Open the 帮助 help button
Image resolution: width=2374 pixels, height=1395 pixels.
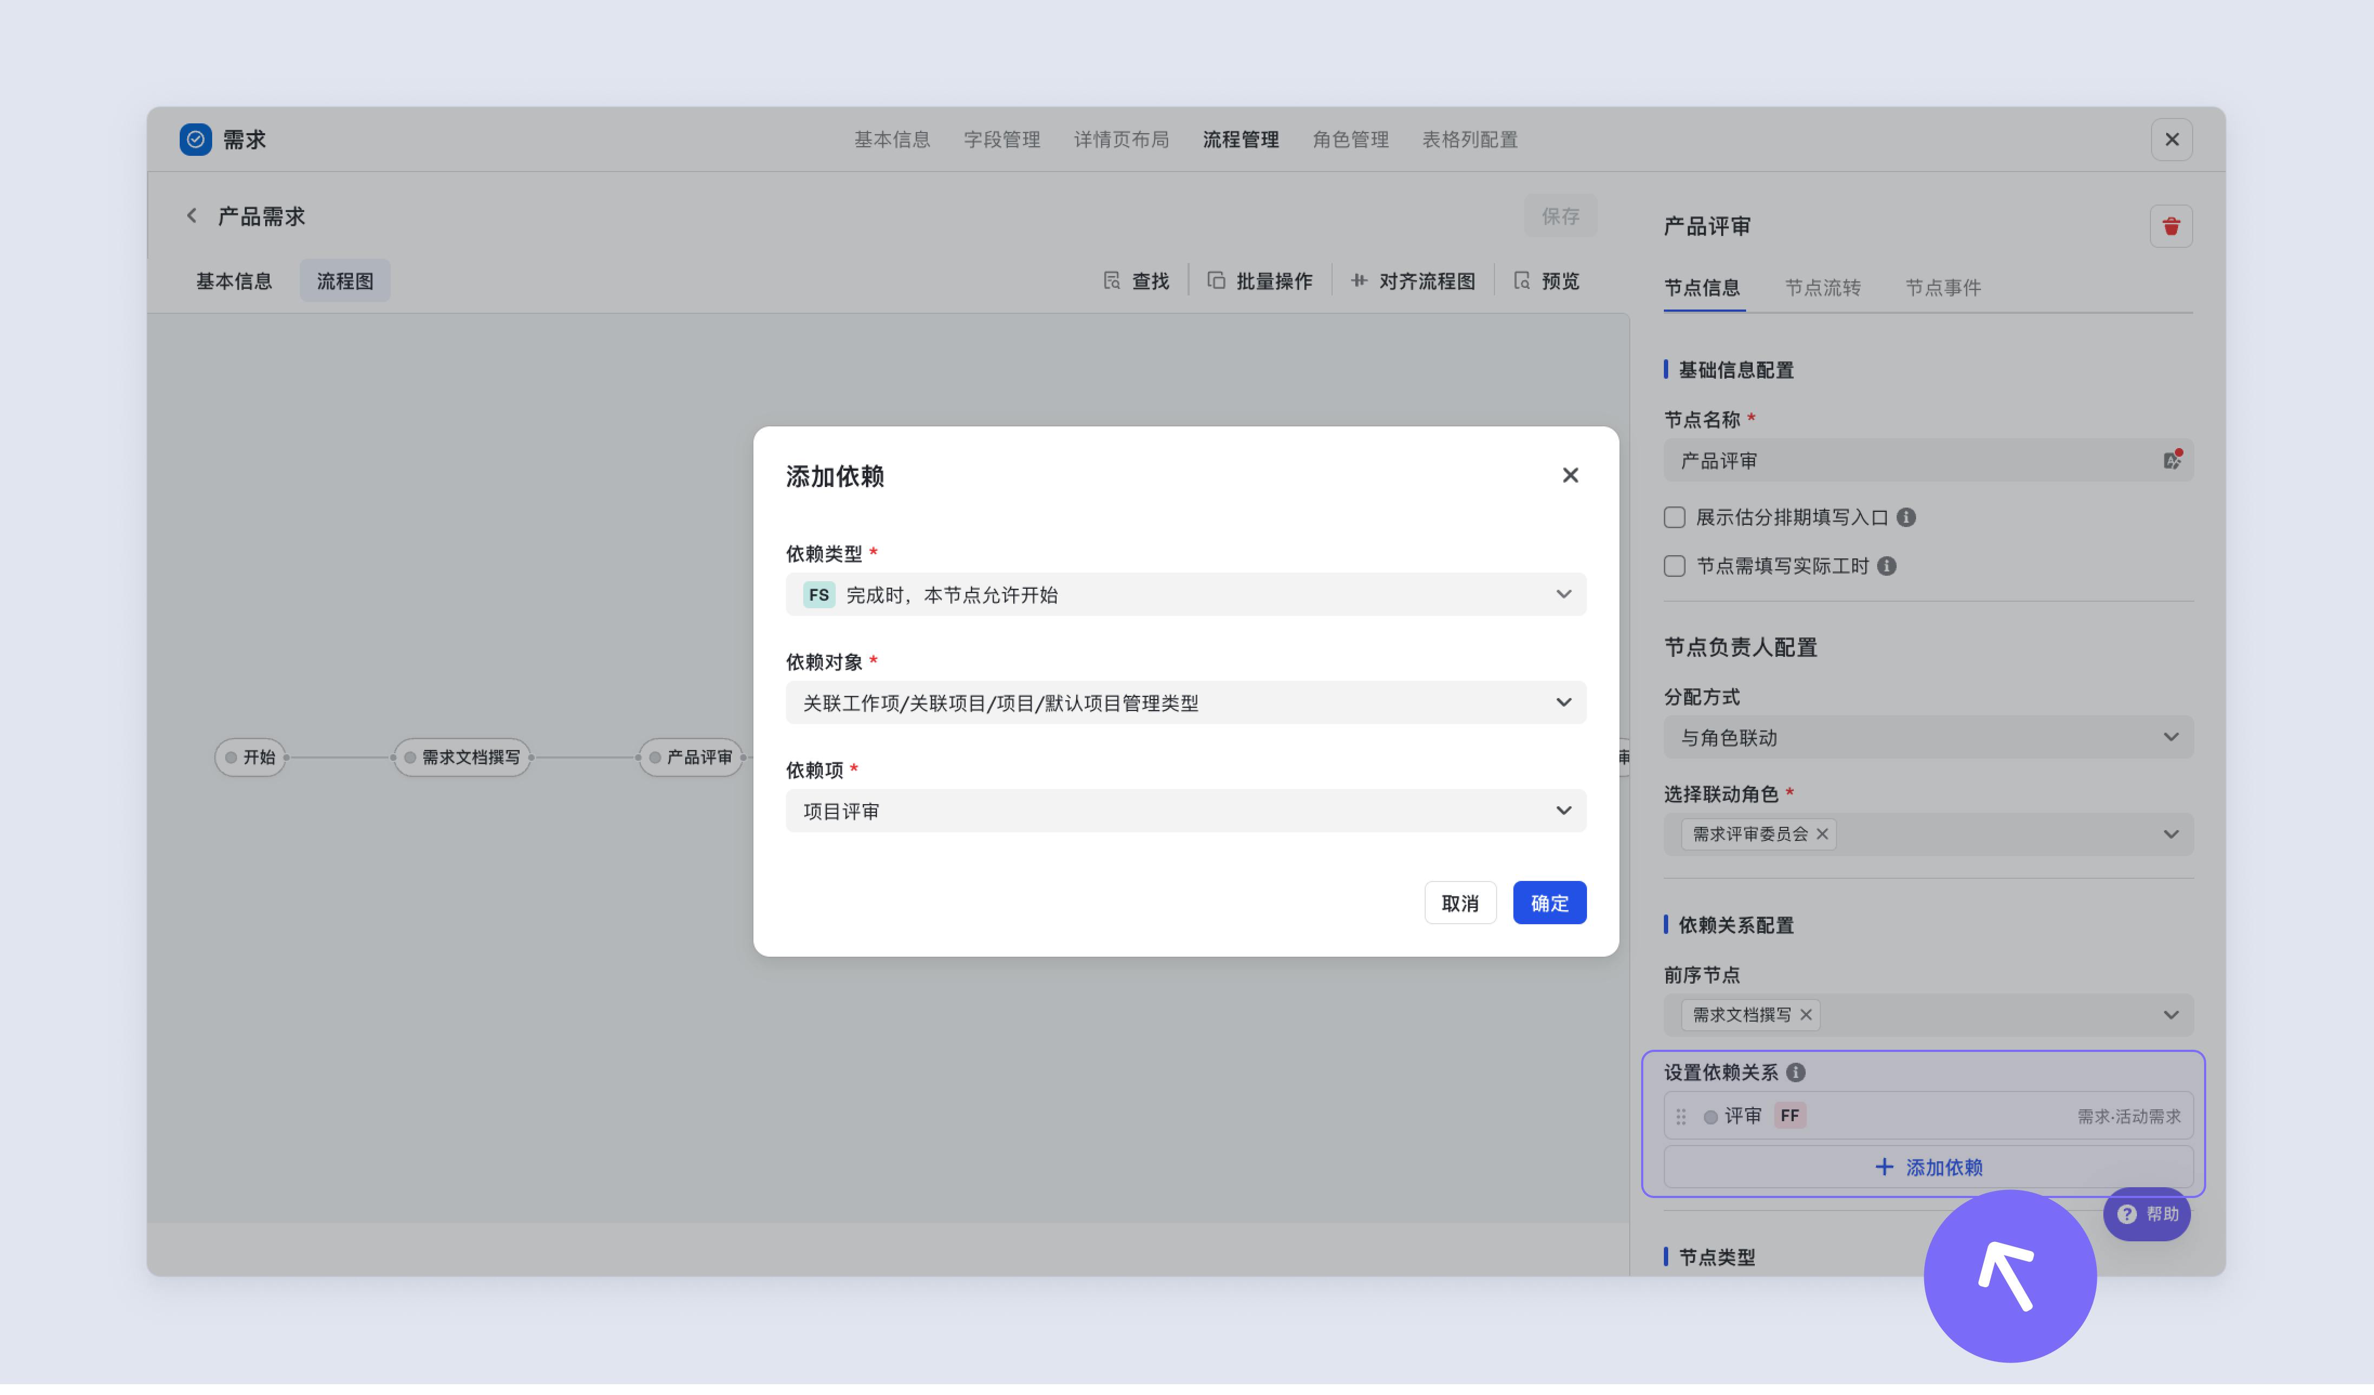pos(2147,1215)
